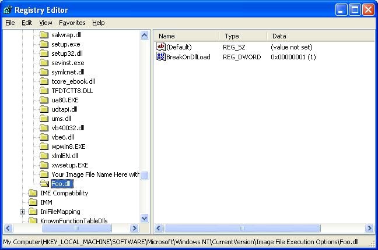
Task: Click the values pane scroll right arrow
Action: [x=369, y=228]
